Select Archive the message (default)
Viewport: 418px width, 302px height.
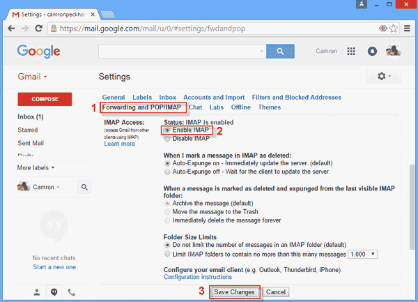167,204
